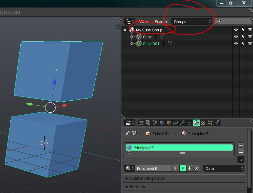Click the material name field Principled E
The width and height of the screenshot is (253, 193).
(x=153, y=169)
